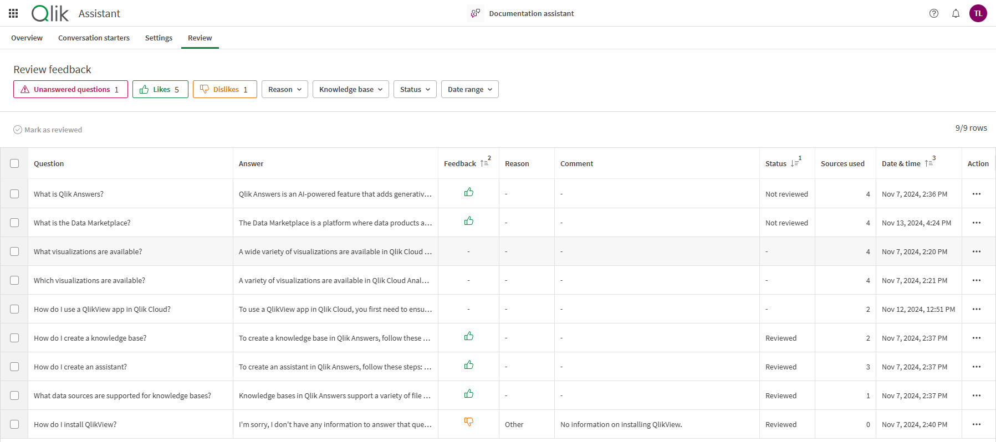Expand the Reason filter dropdown
This screenshot has height=442, width=996.
[285, 89]
